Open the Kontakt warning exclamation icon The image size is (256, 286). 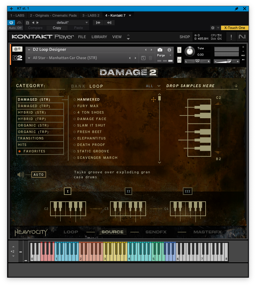[231, 37]
